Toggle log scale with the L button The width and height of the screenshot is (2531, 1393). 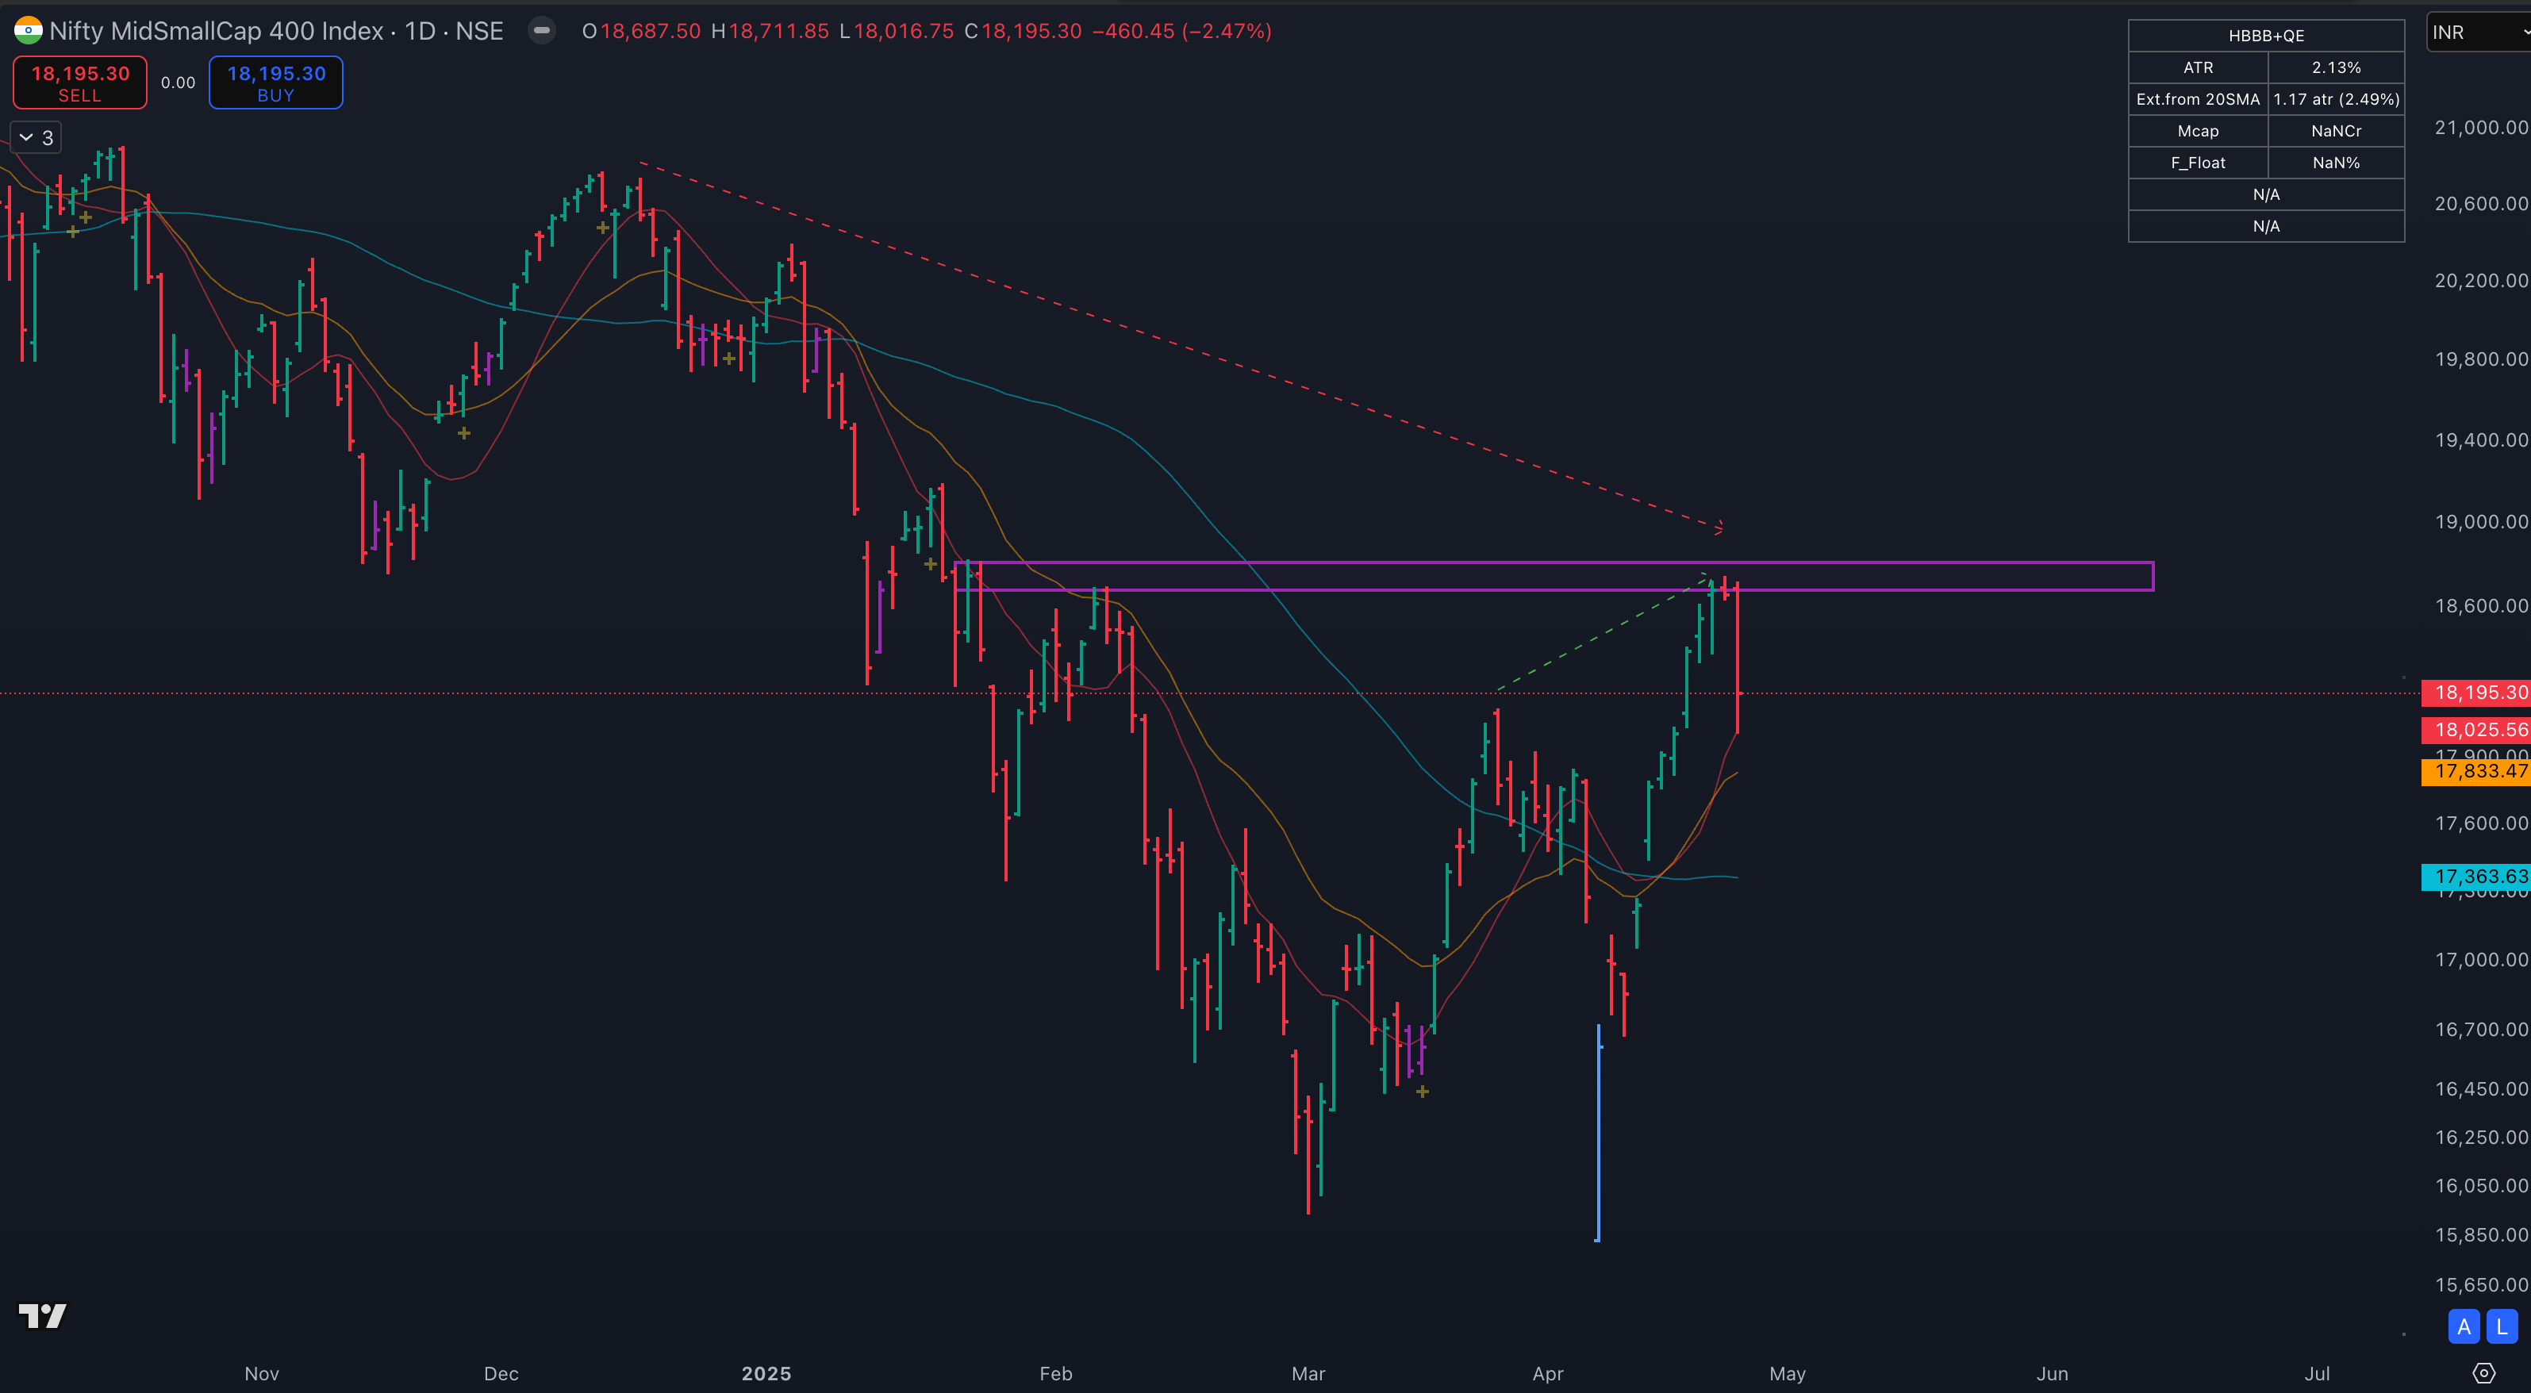tap(2502, 1327)
